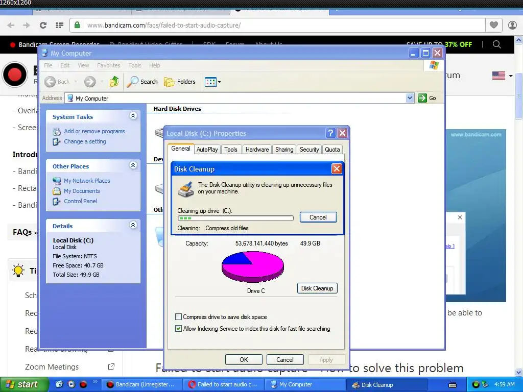523x392 pixels.
Task: Click the Search tool in My Computer toolbar
Action: tap(142, 82)
